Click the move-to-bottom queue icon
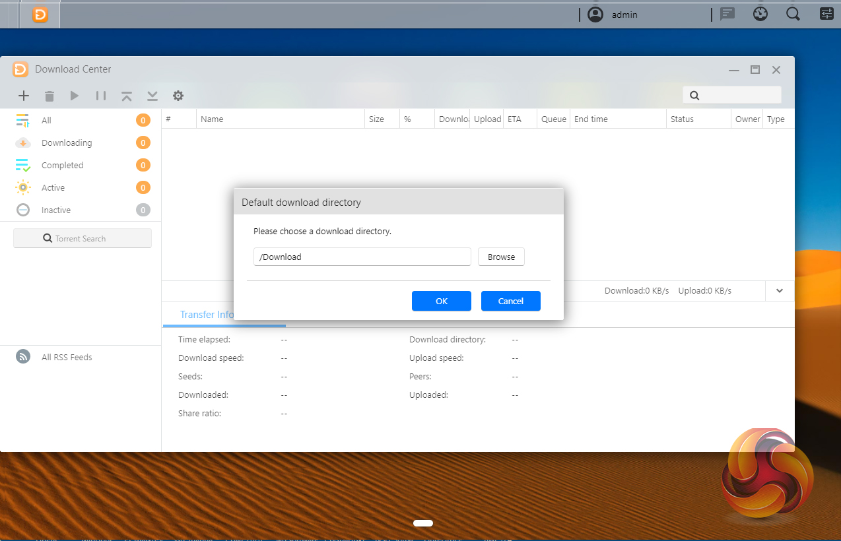The image size is (841, 541). point(152,96)
